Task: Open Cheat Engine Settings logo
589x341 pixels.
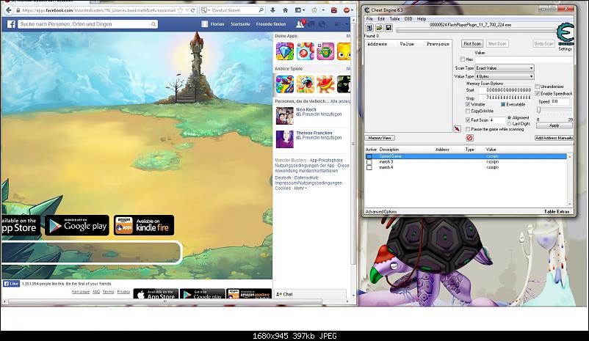Action: coord(565,34)
